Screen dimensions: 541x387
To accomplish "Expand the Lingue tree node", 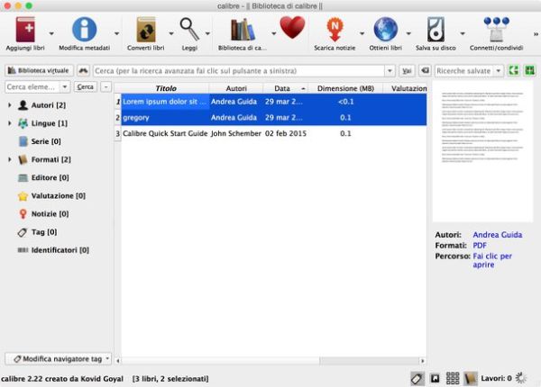I will click(x=9, y=123).
